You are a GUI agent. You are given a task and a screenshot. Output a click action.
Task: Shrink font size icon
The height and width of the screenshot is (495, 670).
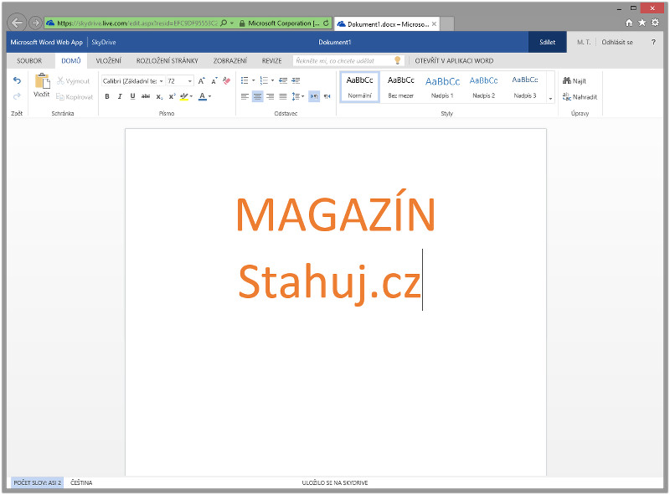coord(214,80)
